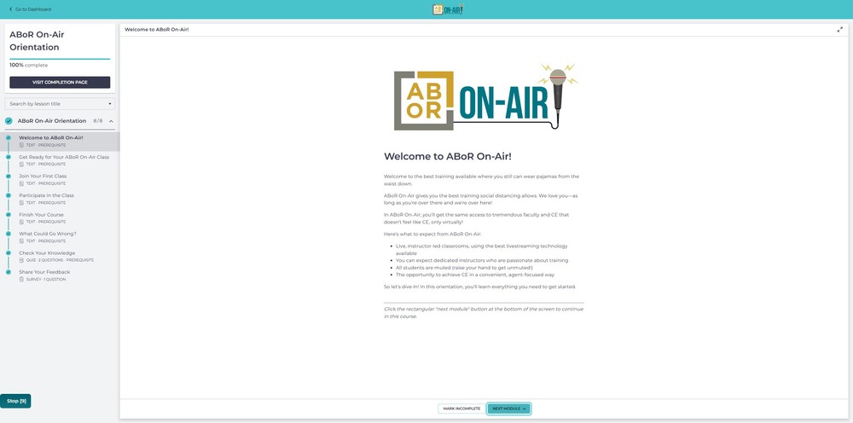Screen dimensions: 853x423
Task: Click text document icon under Participate in the Class
Action: point(22,203)
